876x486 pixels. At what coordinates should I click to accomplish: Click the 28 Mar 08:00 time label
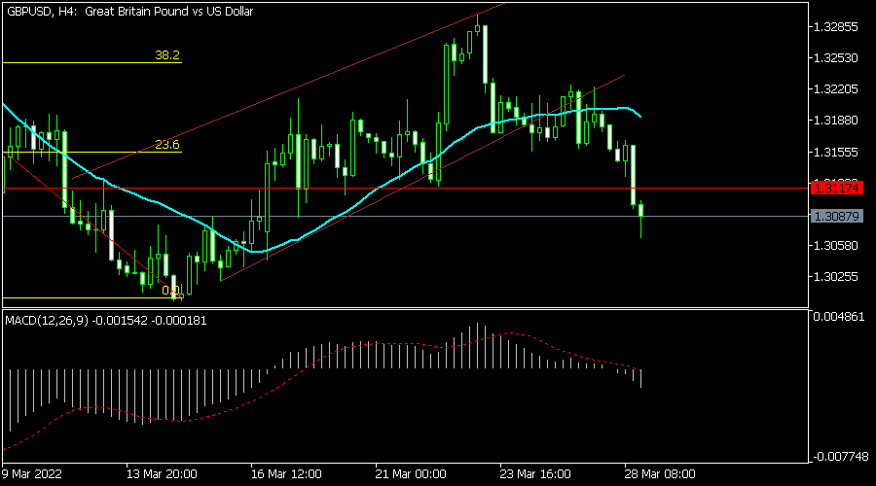point(660,474)
